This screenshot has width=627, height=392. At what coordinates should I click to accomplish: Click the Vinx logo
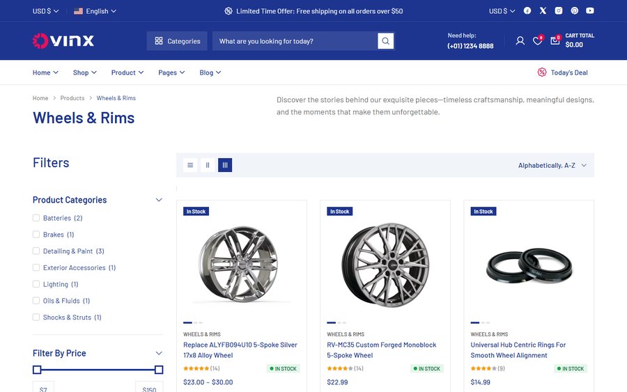tap(63, 41)
